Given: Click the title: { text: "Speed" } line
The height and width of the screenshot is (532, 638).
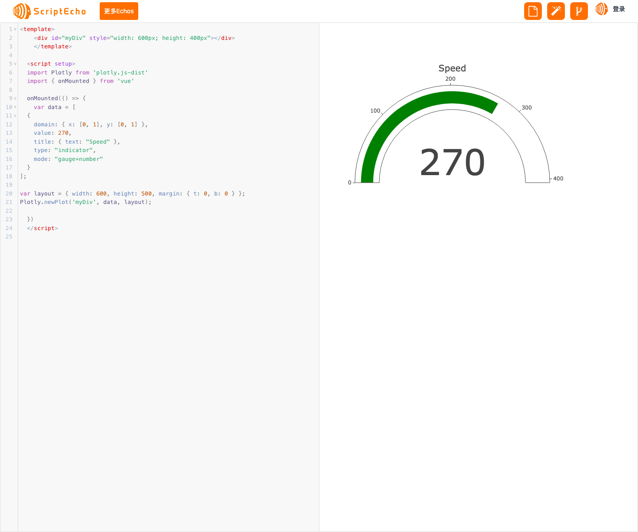Looking at the screenshot, I should tap(77, 142).
